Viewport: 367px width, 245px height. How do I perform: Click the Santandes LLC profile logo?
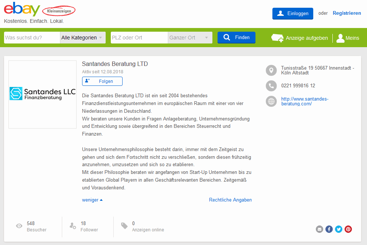pos(43,94)
